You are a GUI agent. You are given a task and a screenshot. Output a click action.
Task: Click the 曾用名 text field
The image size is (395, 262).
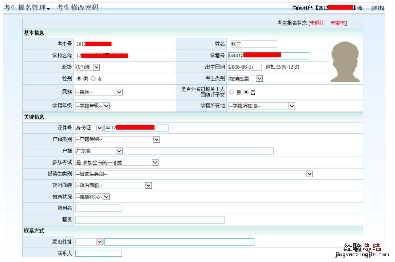pyautogui.click(x=98, y=208)
